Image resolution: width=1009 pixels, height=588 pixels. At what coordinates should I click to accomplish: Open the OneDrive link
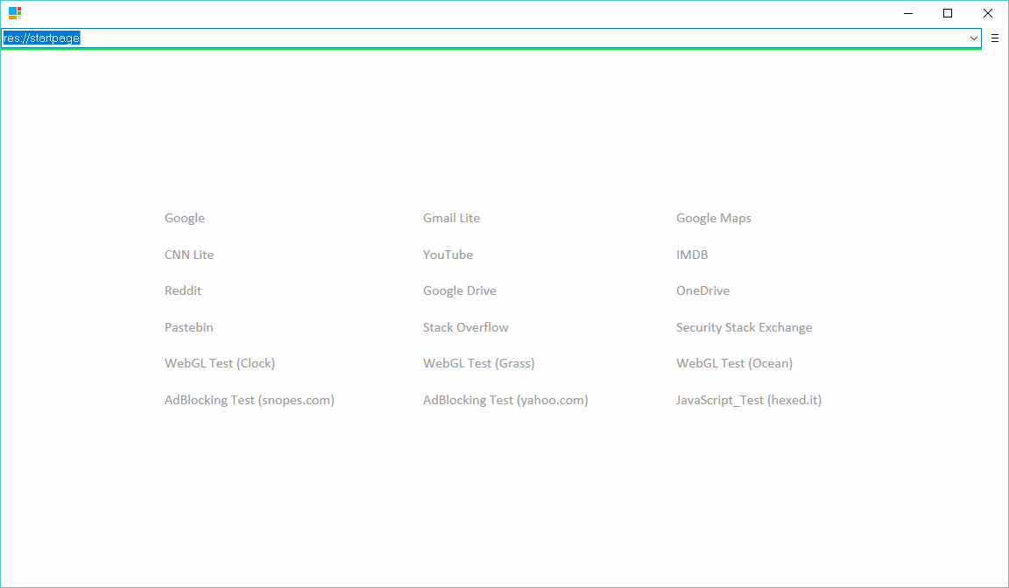coord(702,290)
